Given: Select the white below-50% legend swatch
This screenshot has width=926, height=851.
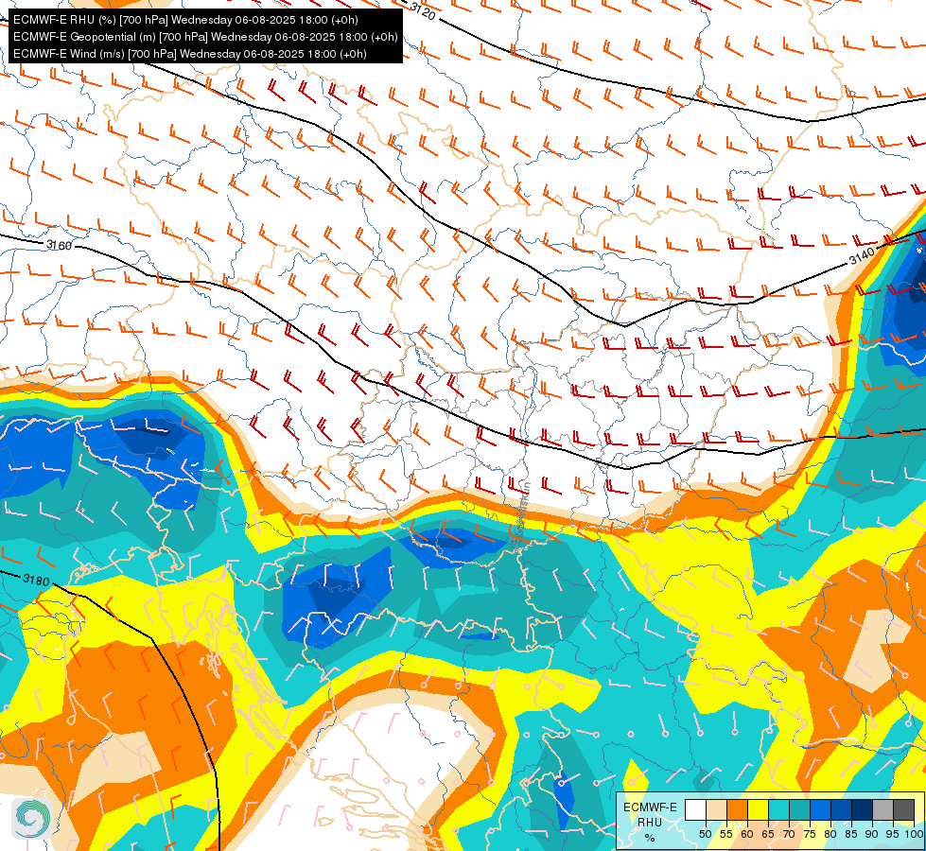Looking at the screenshot, I should click(695, 809).
